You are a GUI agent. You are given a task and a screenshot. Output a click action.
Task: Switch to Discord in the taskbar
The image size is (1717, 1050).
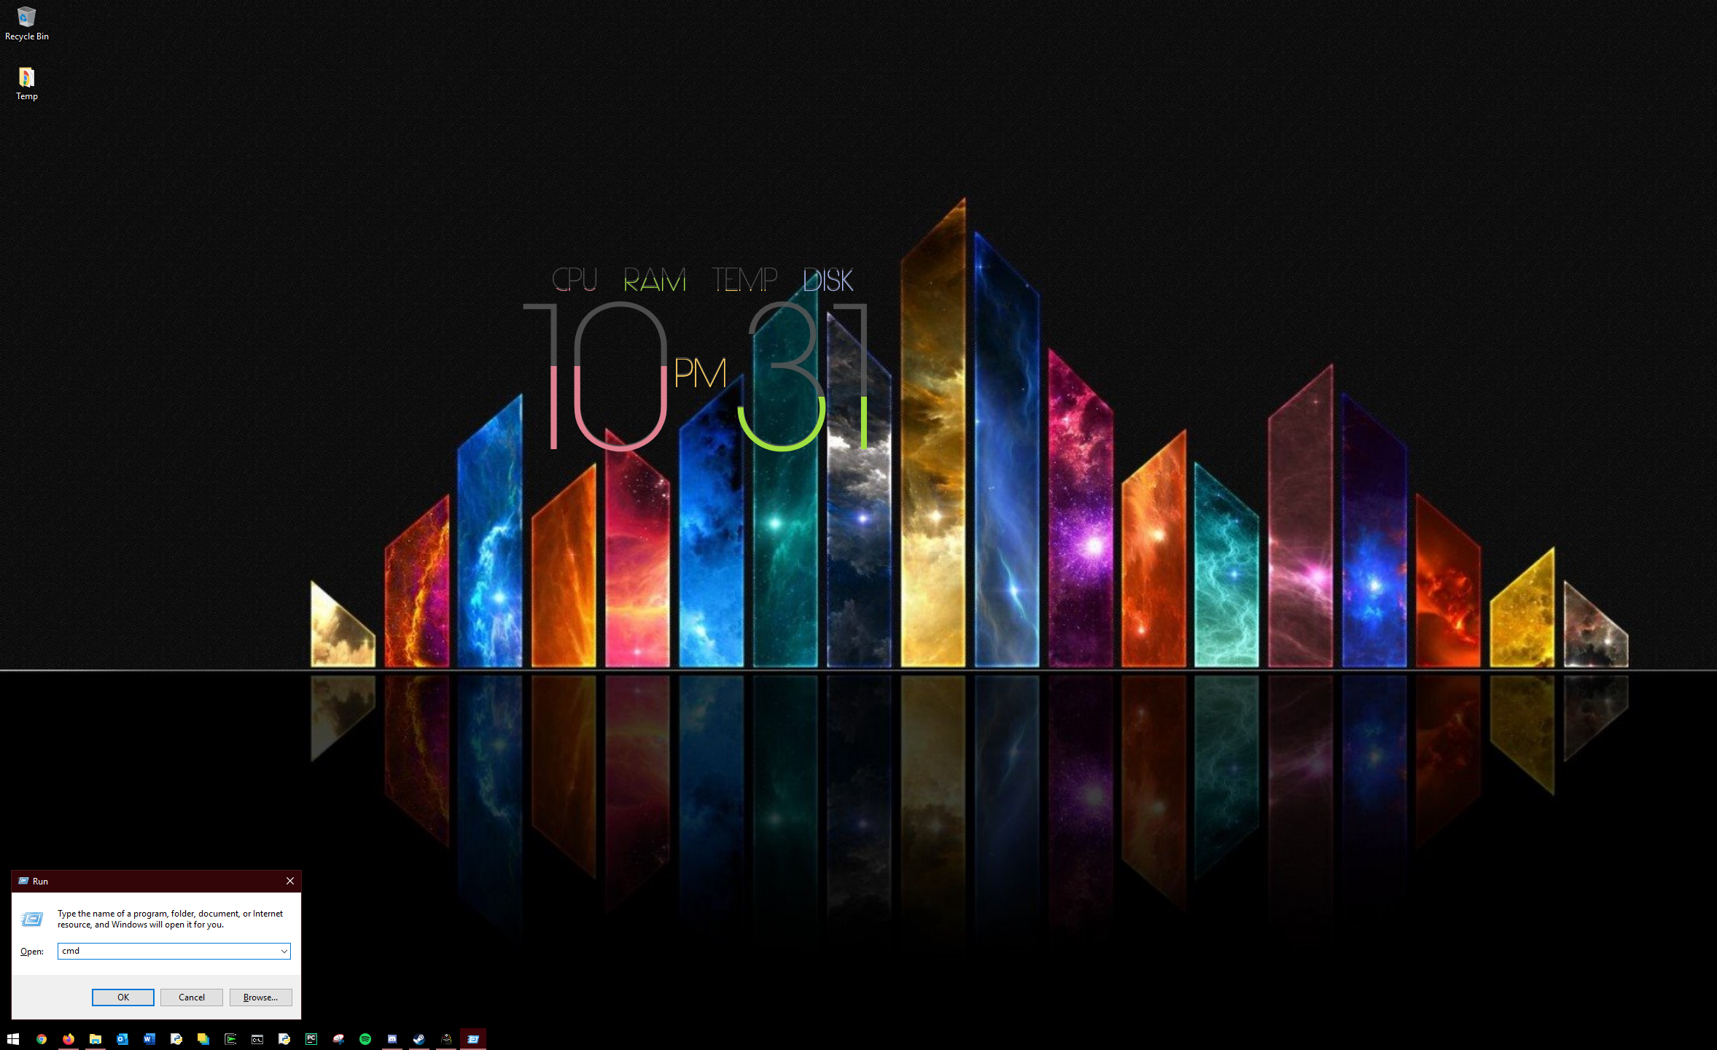click(x=392, y=1039)
